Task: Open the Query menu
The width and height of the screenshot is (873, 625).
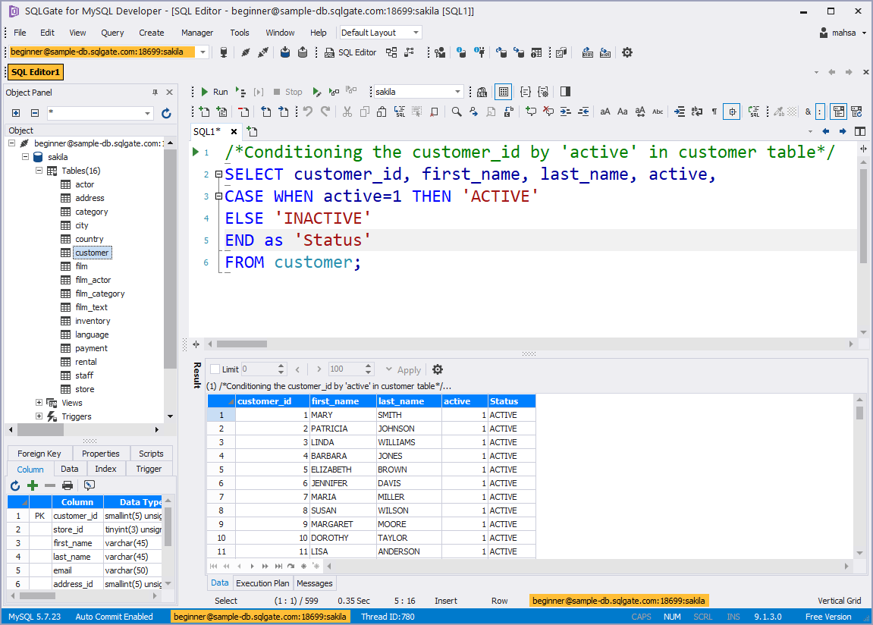Action: point(112,33)
